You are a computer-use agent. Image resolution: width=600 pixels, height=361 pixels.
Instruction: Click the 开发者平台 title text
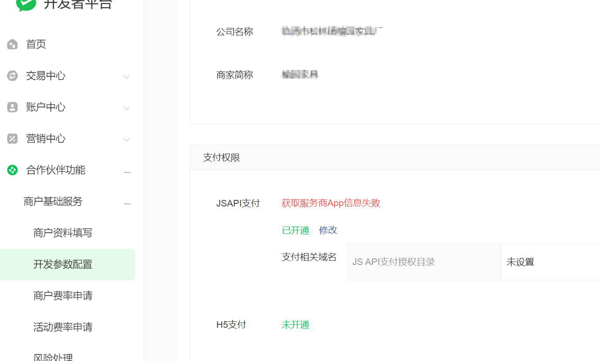click(78, 4)
